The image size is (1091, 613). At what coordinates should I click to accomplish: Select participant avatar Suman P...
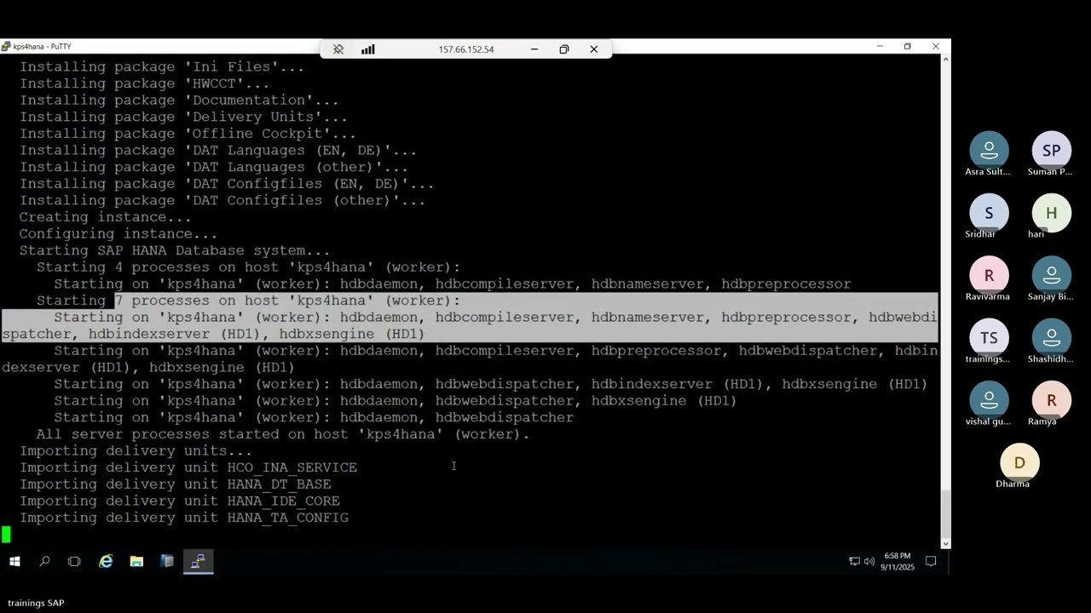tap(1052, 150)
